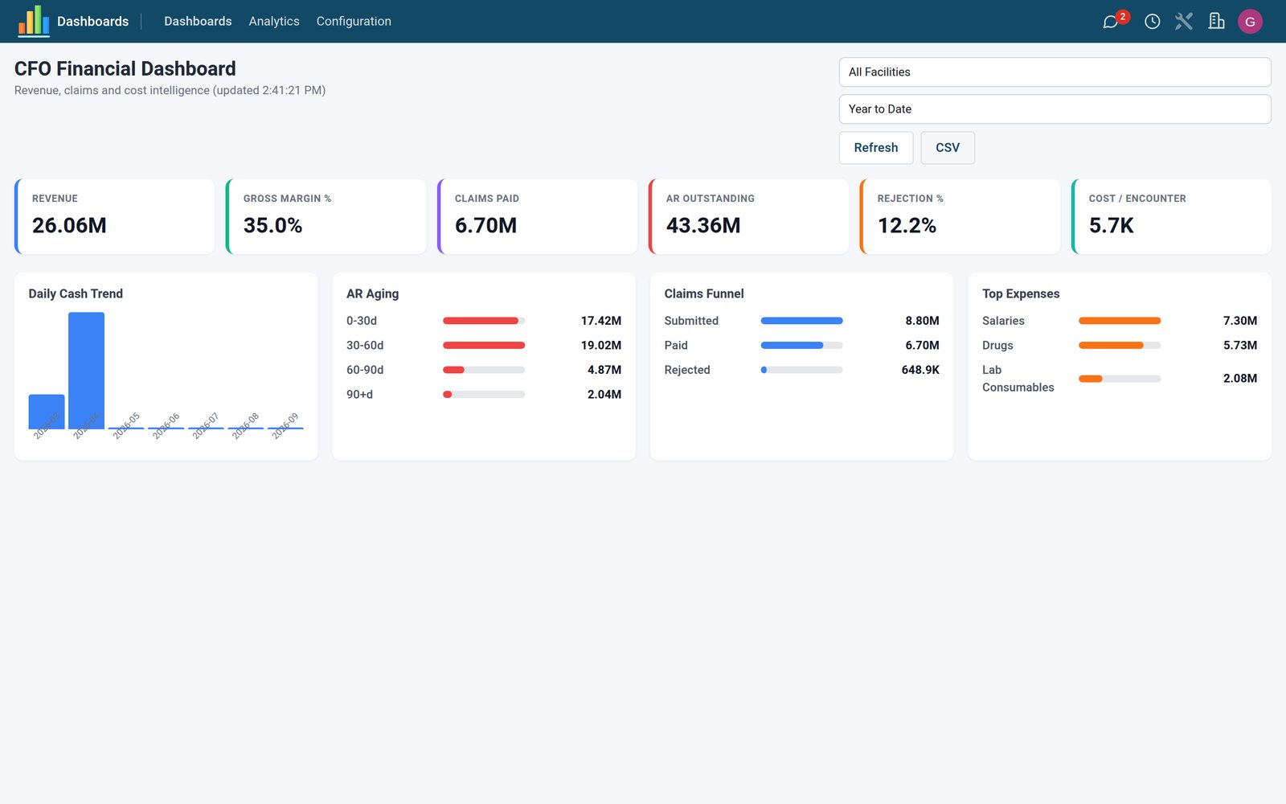Select the Gross Margin % card
The width and height of the screenshot is (1286, 804).
[x=326, y=216]
